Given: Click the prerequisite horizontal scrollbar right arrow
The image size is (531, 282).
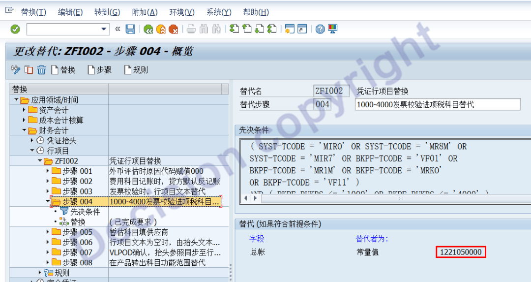Looking at the screenshot, I should 256,199.
